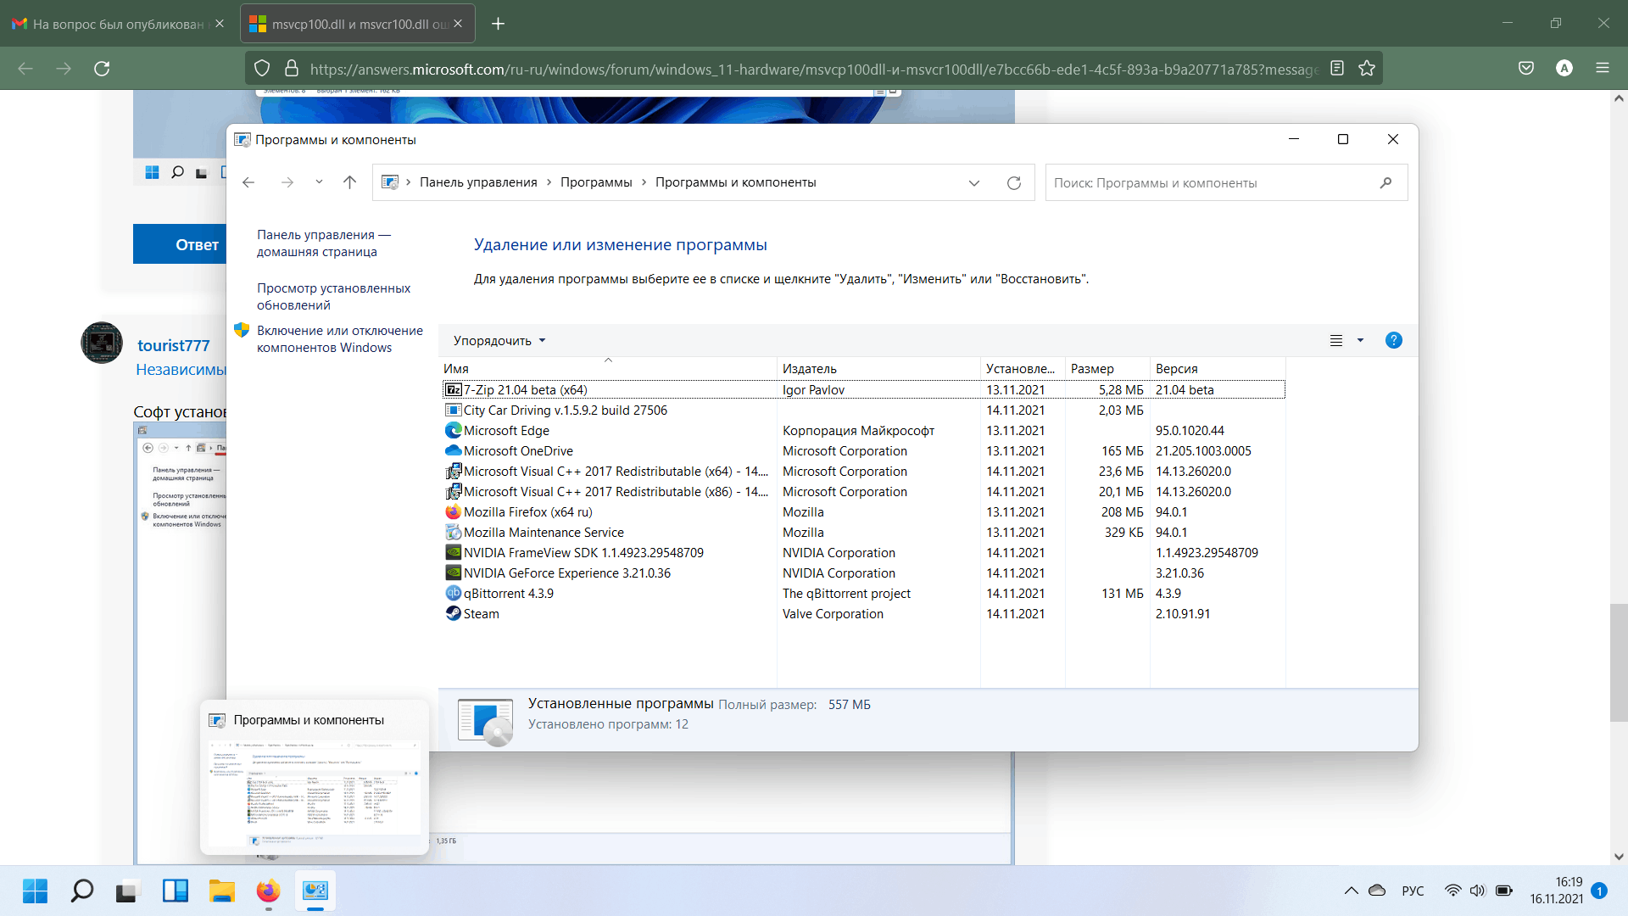Select Steam in the programs list
This screenshot has width=1628, height=916.
point(481,614)
